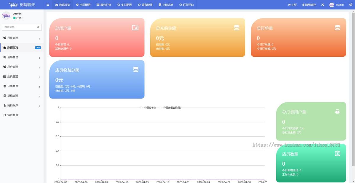The width and height of the screenshot is (355, 183).
Task: Select 数据总览 in the sidebar
Action: [x=22, y=48]
